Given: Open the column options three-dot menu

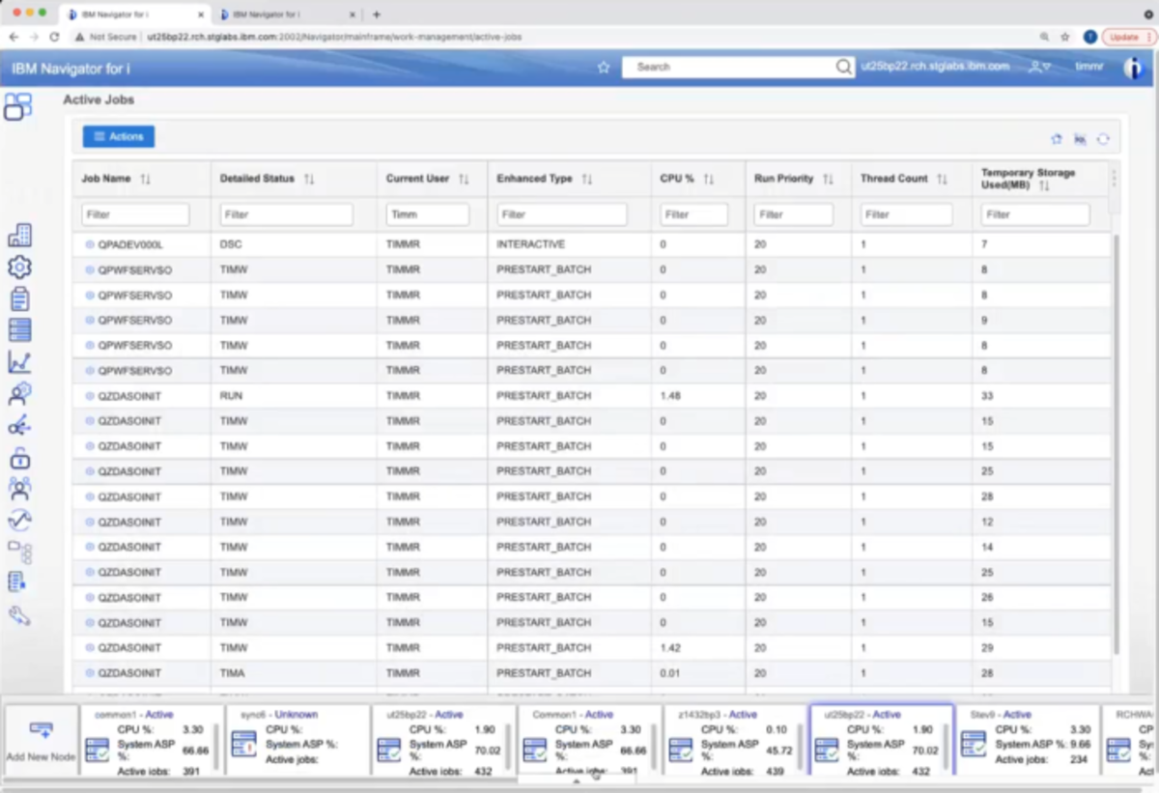Looking at the screenshot, I should [x=1114, y=179].
